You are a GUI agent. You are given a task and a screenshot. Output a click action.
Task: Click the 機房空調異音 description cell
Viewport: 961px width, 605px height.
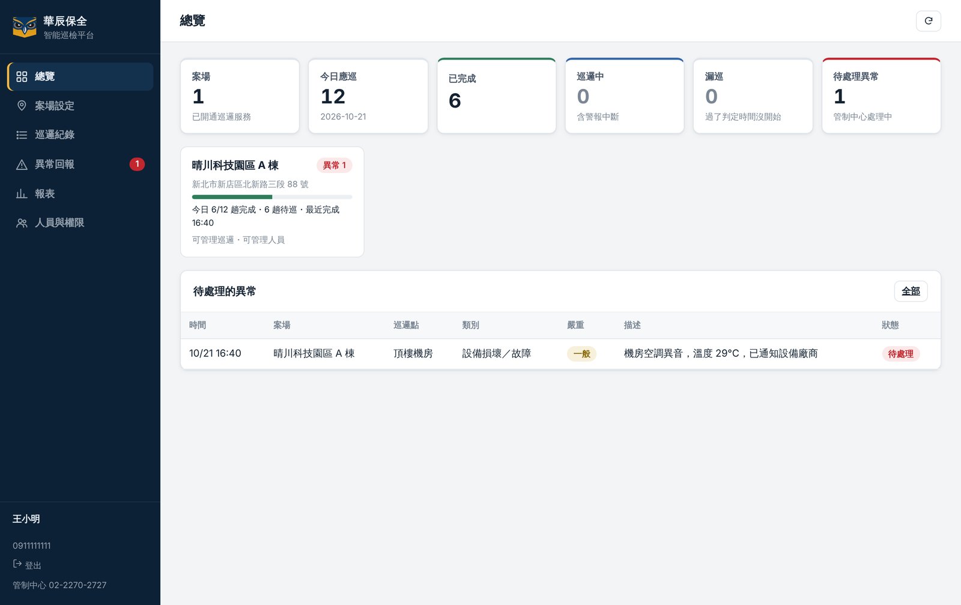[721, 353]
